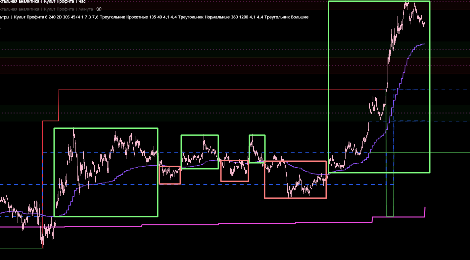This screenshot has height=260, width=470.
Task: Select the widest red rectangle's bottom border
Action: point(295,198)
